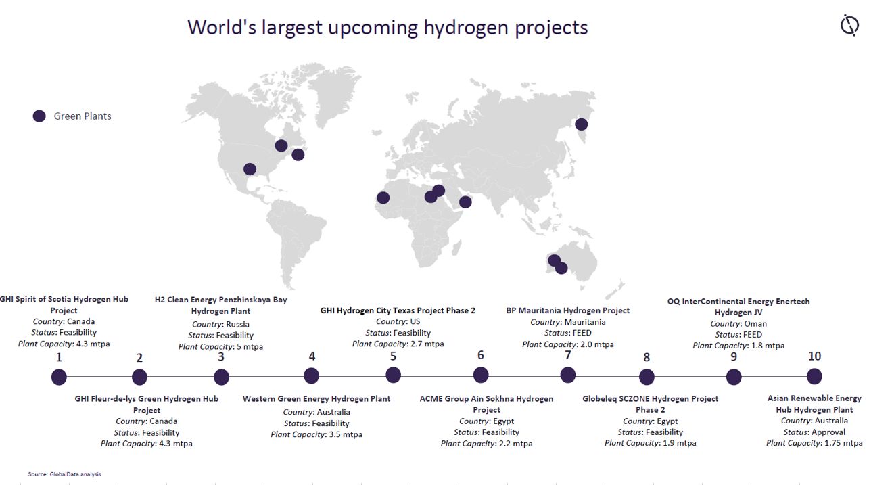Select timeline marker number 7
The width and height of the screenshot is (869, 485).
click(x=568, y=375)
